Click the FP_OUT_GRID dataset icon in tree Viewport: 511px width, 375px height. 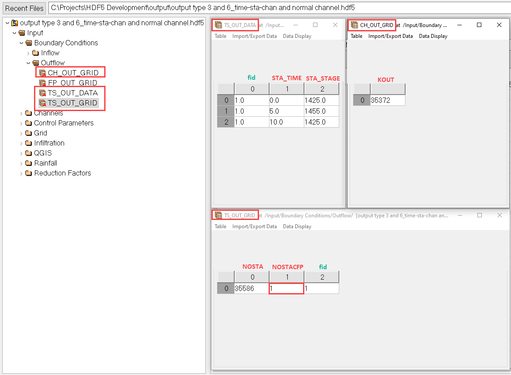pos(42,83)
